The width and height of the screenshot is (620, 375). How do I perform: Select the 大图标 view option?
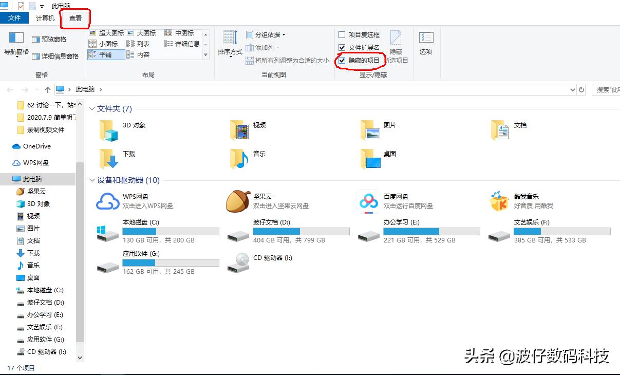142,32
